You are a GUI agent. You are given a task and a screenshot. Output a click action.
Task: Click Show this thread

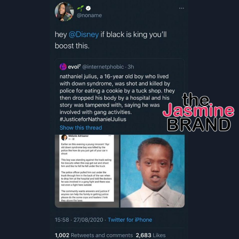pyautogui.click(x=81, y=128)
